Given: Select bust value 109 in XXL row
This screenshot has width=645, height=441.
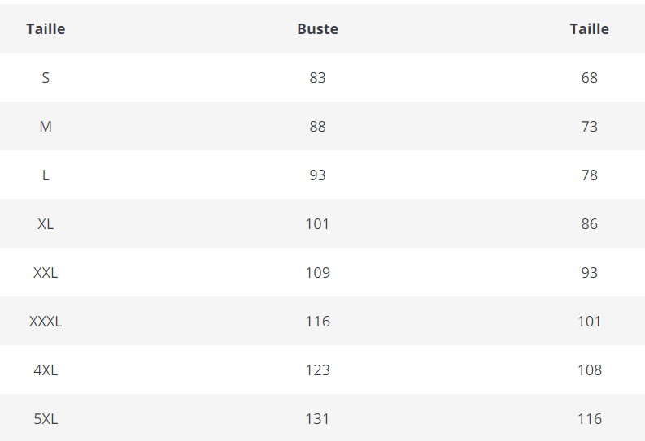Looking at the screenshot, I should click(x=317, y=273).
